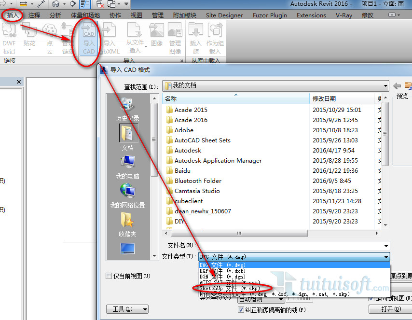The height and width of the screenshot is (320, 412).
Task: Expand the 查找范围 folder dropdown
Action: point(385,86)
